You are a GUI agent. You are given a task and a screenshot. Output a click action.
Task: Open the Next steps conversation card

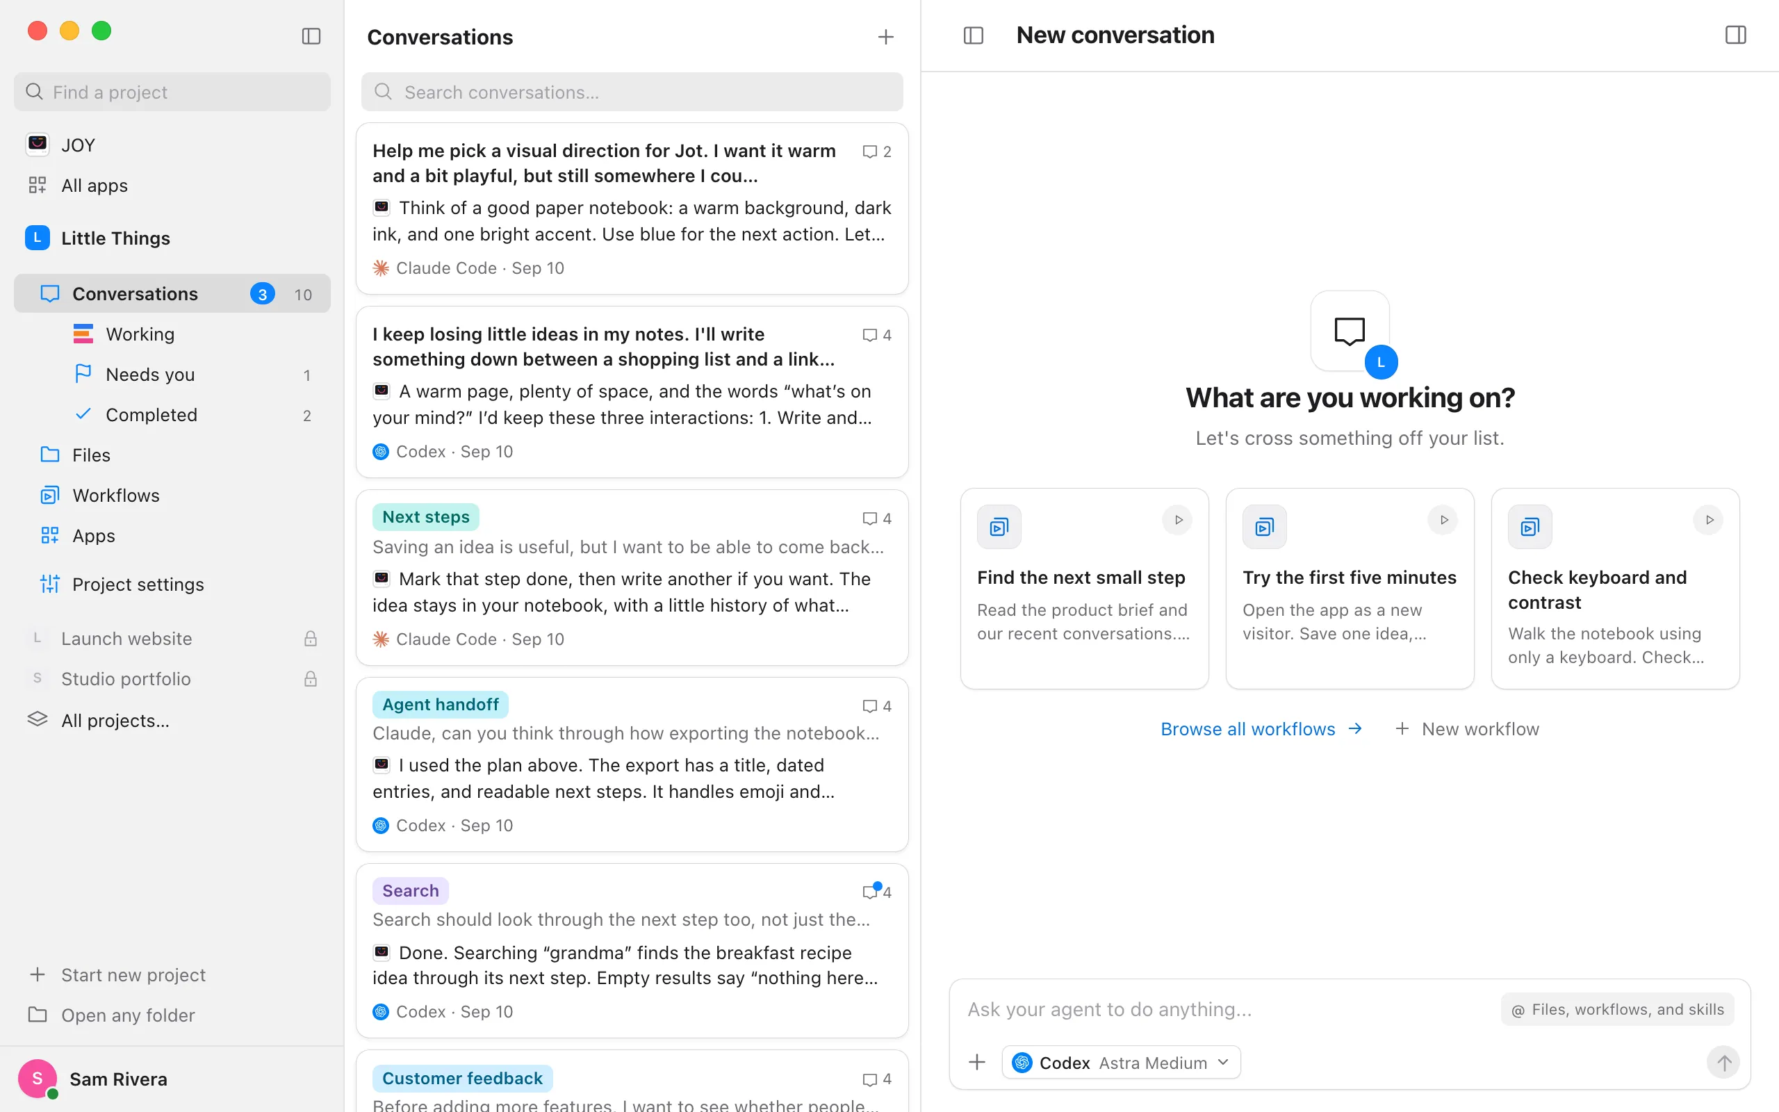click(632, 578)
